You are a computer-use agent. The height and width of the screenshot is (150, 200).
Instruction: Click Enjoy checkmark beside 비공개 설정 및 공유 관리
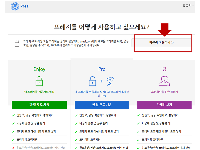pyautogui.click(x=13, y=123)
